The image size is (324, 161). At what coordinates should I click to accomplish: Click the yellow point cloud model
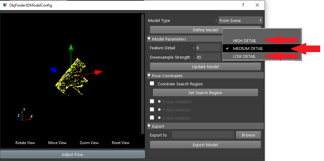pos(71,77)
